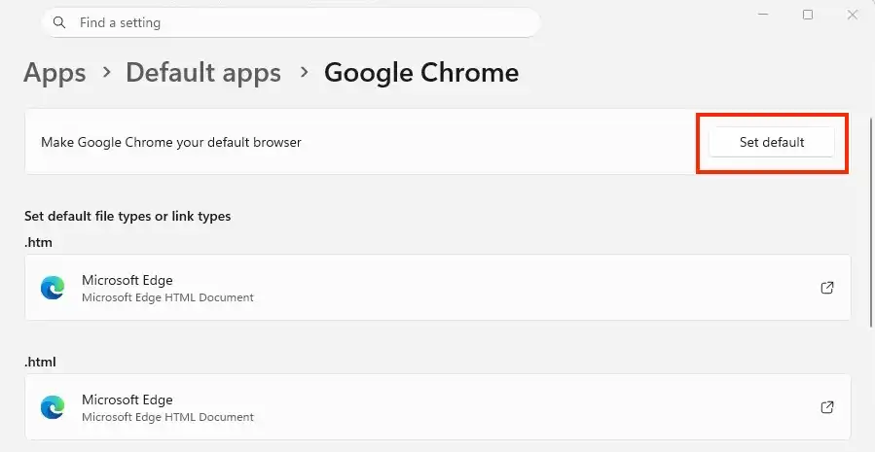
Task: Click Microsoft Edge icon in .html row
Action: click(x=53, y=407)
